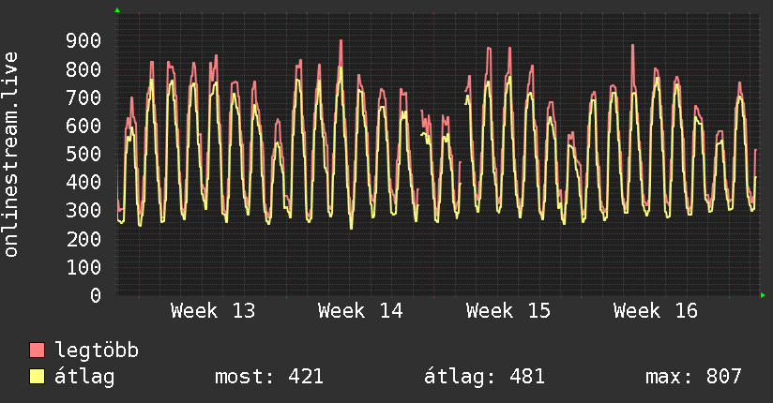Viewport: 773px width, 403px height.
Task: Click the max: 807 statistic
Action: tap(693, 377)
